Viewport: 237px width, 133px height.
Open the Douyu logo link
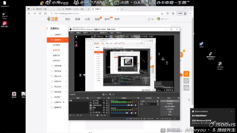(x=53, y=19)
